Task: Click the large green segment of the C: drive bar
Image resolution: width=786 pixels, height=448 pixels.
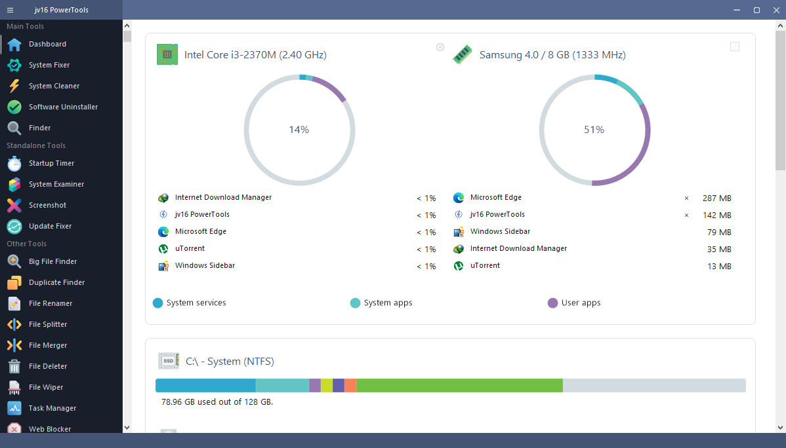Action: (x=460, y=385)
